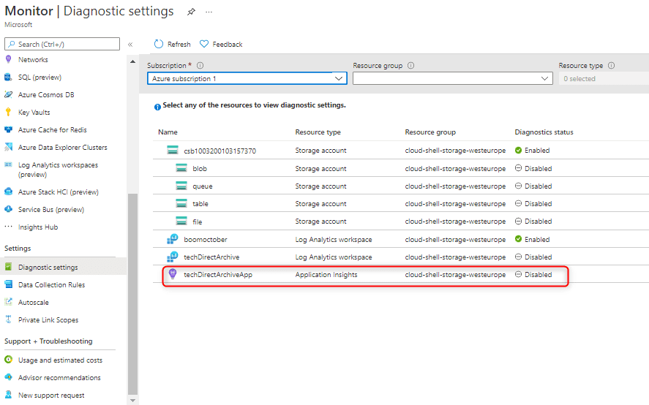649x405 pixels.
Task: Click the Azure Data Explorer Clusters icon
Action: tap(8, 147)
